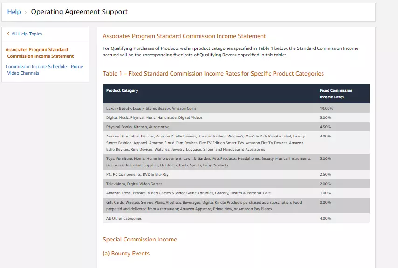Screen dimensions: 398x268
Task: Click the main Associates Program Standard Commission heading
Action: coord(184,36)
